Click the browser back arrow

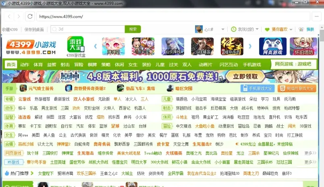point(9,16)
